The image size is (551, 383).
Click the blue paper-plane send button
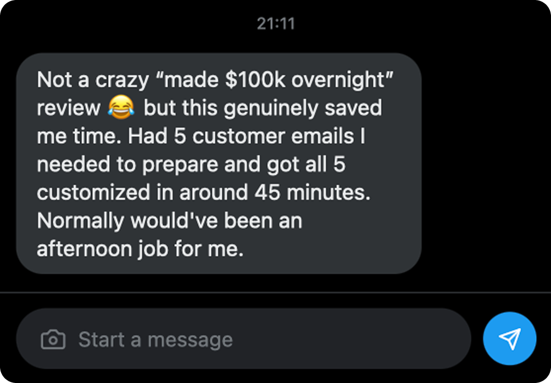tap(510, 338)
